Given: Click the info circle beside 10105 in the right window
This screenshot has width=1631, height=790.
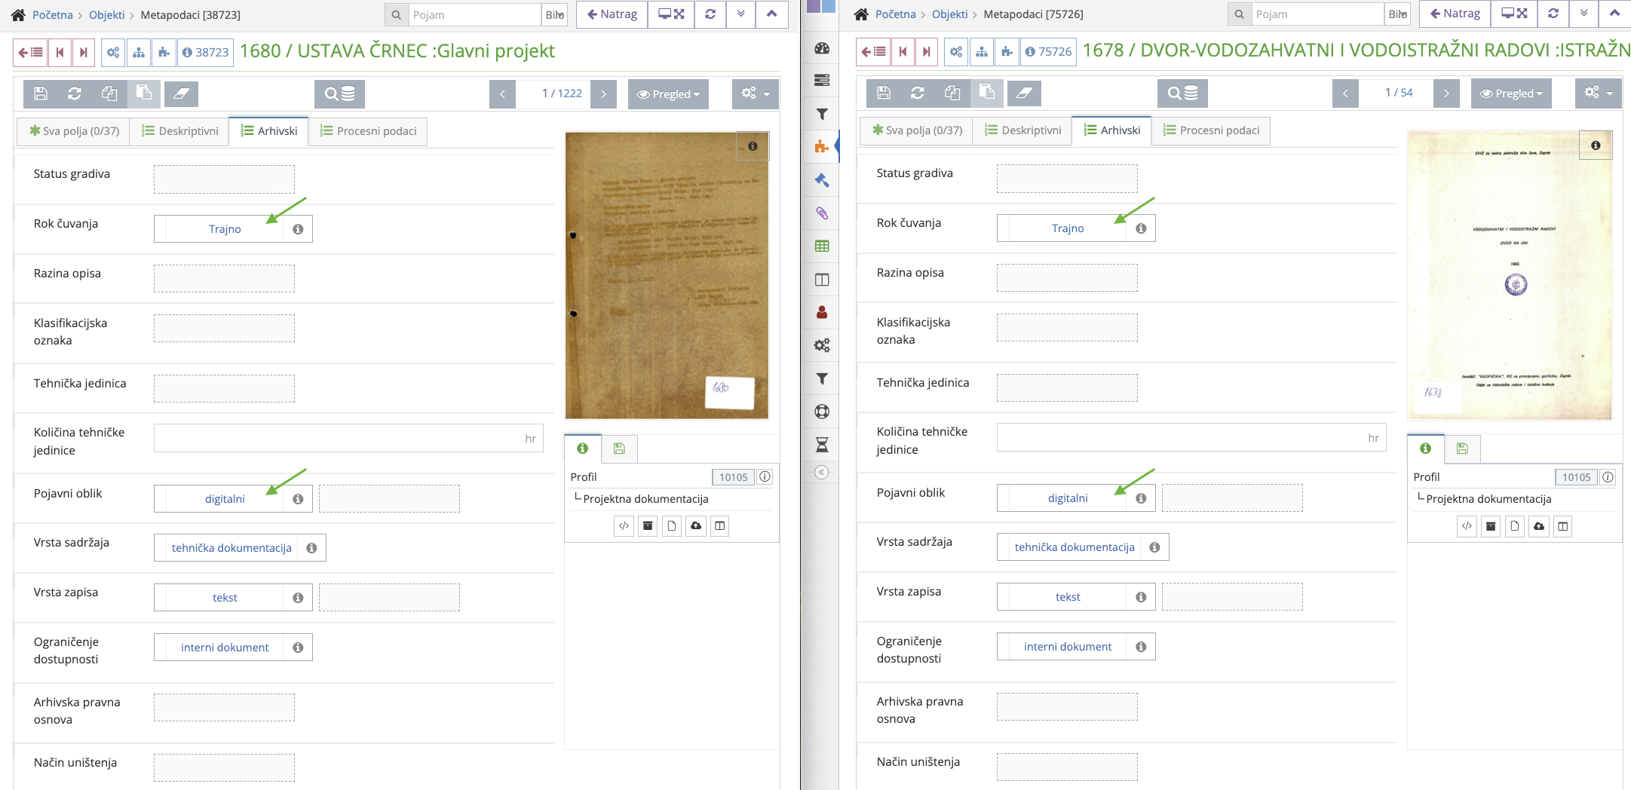Looking at the screenshot, I should click(1608, 477).
